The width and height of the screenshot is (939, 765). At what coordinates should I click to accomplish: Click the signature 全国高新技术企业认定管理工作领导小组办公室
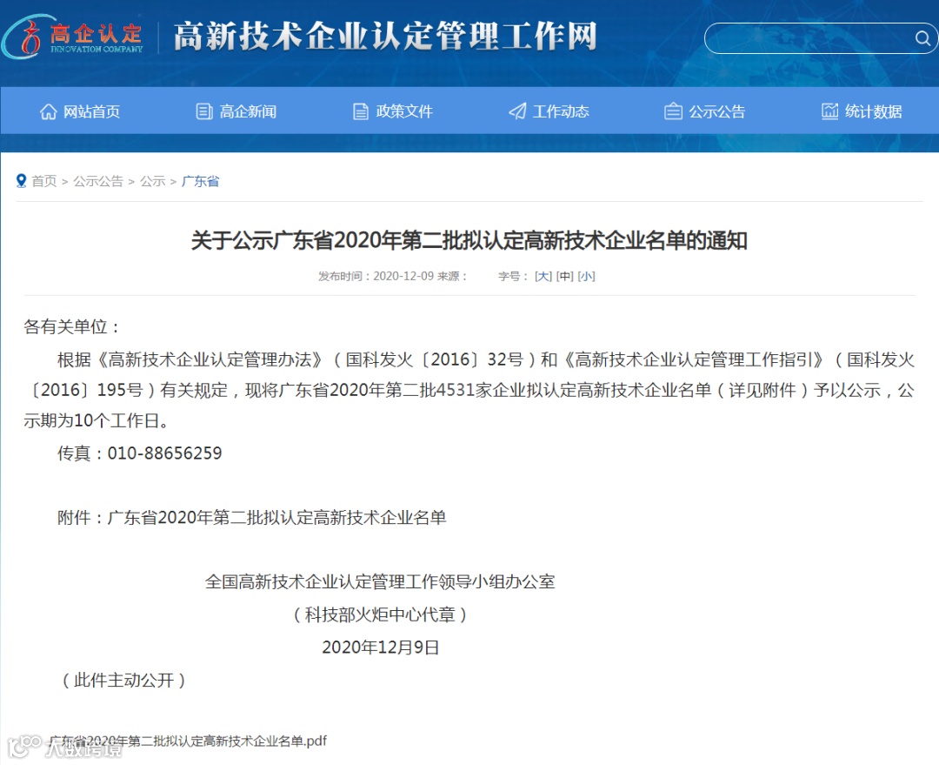380,581
